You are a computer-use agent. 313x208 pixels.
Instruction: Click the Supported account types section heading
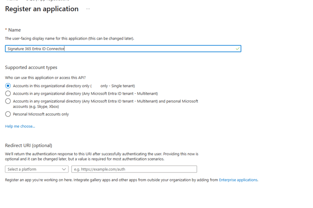coord(31,68)
